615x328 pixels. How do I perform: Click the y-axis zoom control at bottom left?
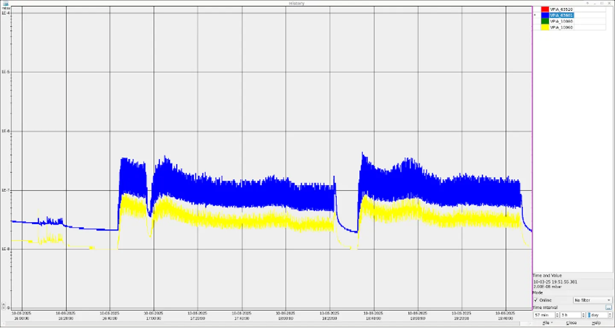pyautogui.click(x=3, y=306)
